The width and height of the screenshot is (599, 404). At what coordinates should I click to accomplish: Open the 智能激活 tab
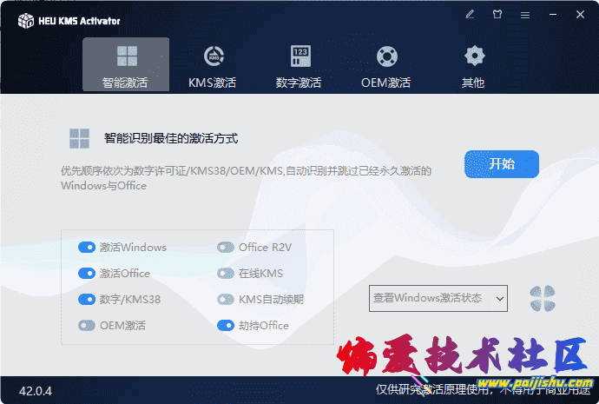click(x=126, y=64)
